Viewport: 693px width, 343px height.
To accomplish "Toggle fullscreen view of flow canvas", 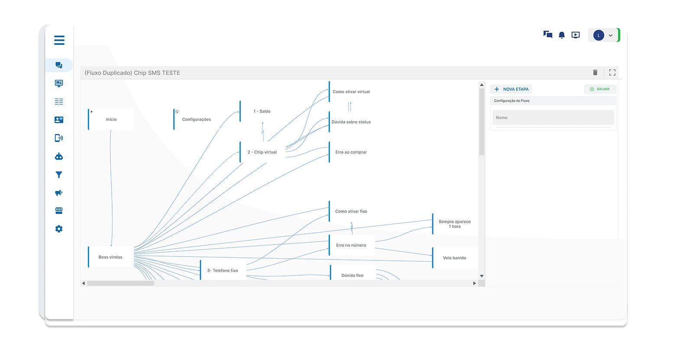I will (x=612, y=73).
